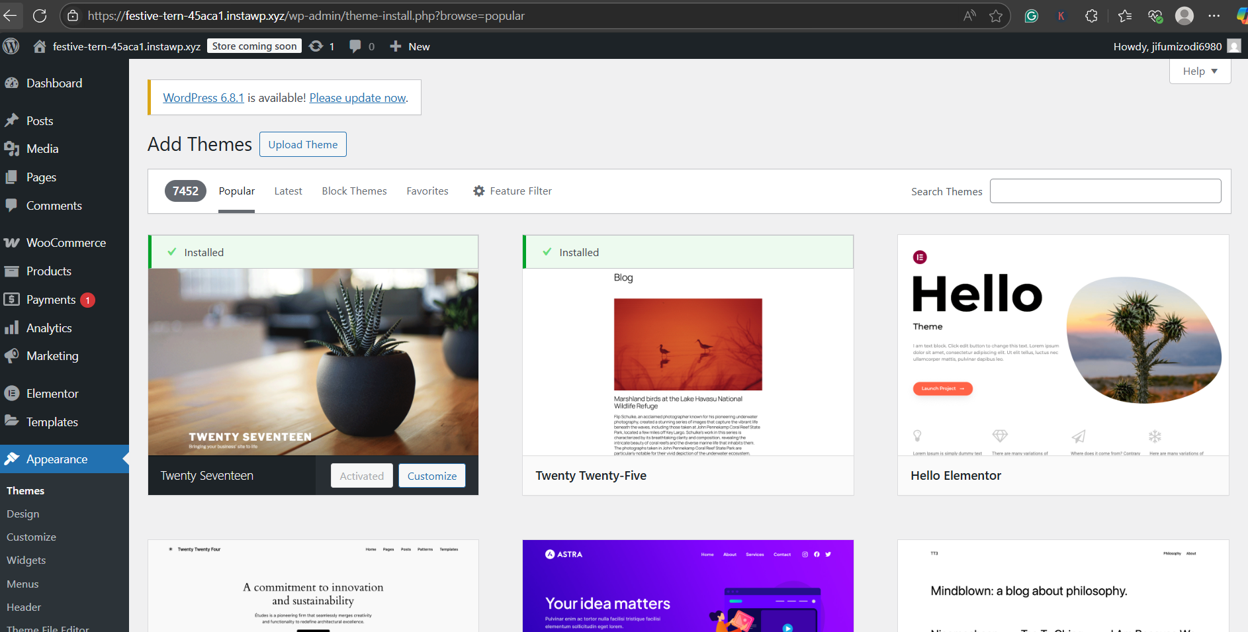Open browser settings three-dots menu
1248x632 pixels.
point(1214,16)
